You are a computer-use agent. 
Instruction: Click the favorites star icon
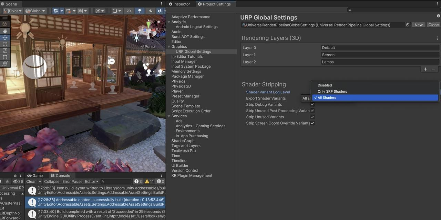(7, 182)
